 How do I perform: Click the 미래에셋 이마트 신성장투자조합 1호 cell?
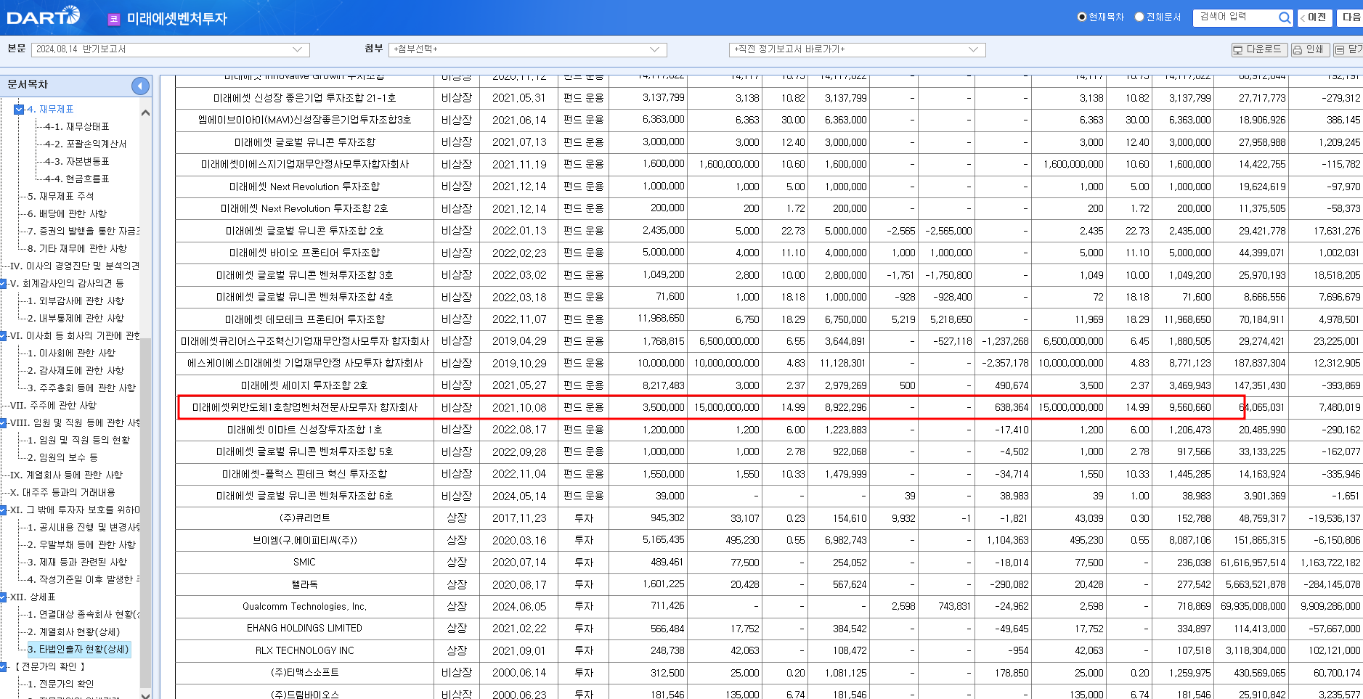305,430
